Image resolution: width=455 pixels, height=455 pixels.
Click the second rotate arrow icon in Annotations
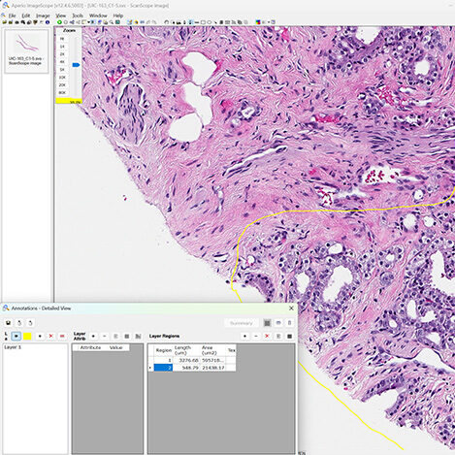click(x=30, y=323)
